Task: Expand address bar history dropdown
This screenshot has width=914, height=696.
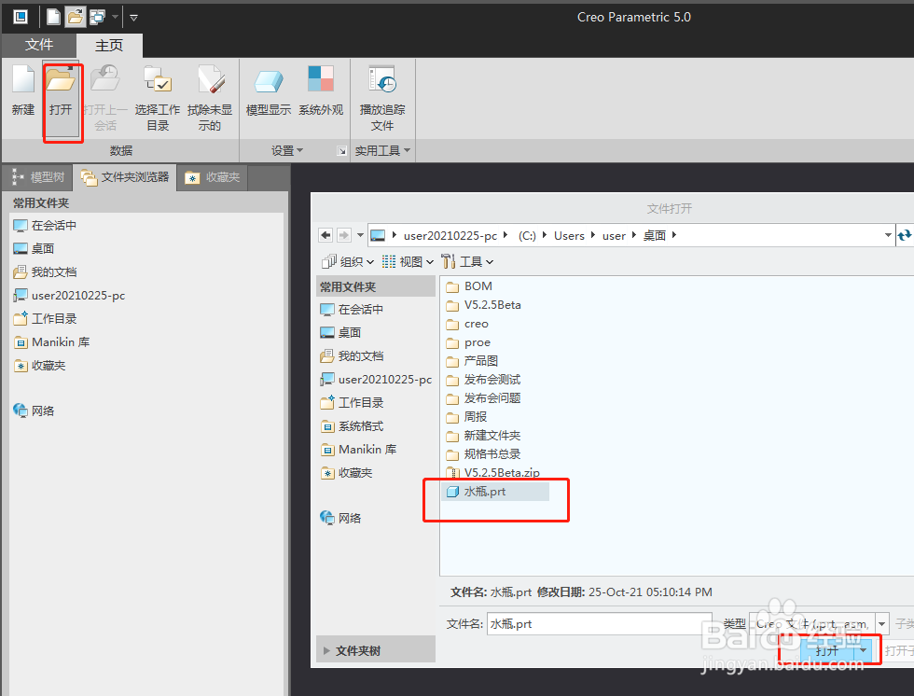Action: (x=888, y=235)
